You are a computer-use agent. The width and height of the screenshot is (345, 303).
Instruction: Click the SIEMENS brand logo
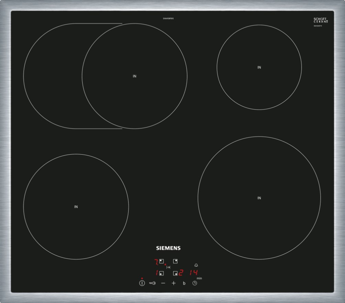coord(168,248)
